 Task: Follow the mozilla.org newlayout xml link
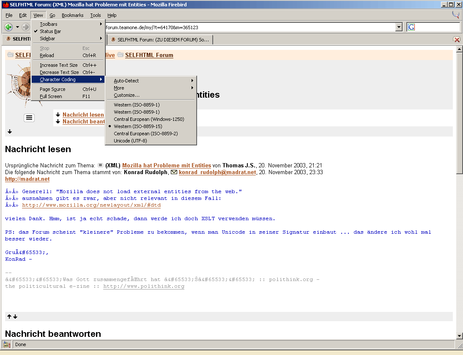click(91, 205)
